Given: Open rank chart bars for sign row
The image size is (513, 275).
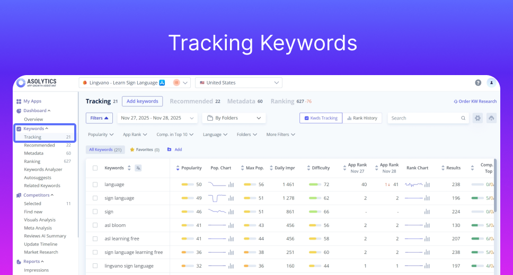Looking at the screenshot, I should [427, 212].
